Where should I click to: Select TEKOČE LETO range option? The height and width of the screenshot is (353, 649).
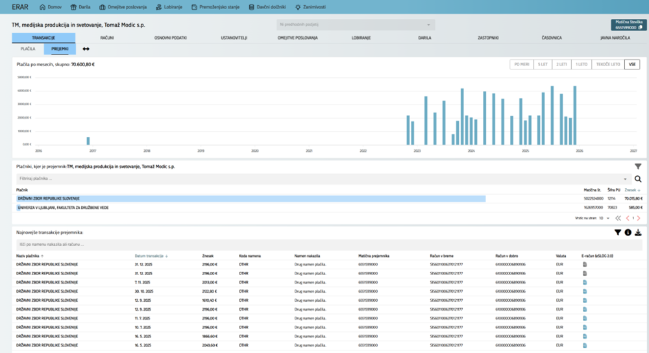coord(608,64)
